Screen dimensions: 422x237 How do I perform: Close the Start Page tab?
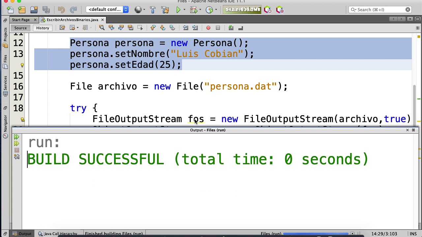tap(35, 20)
